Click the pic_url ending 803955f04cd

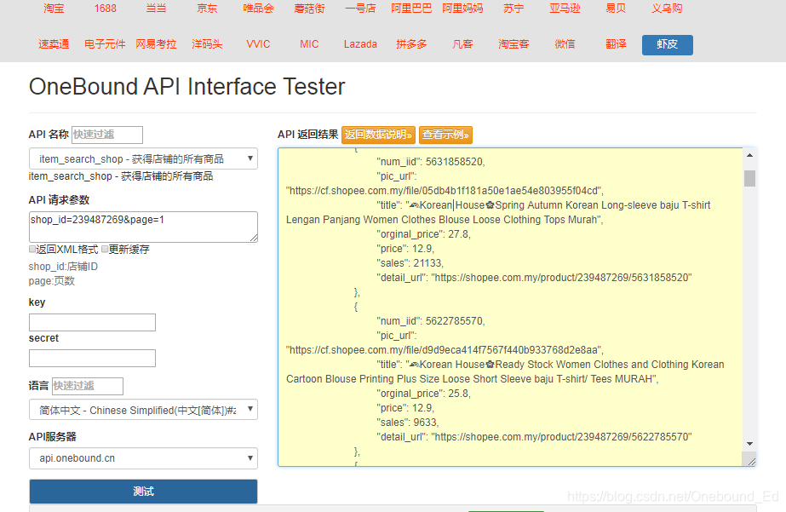click(x=445, y=191)
